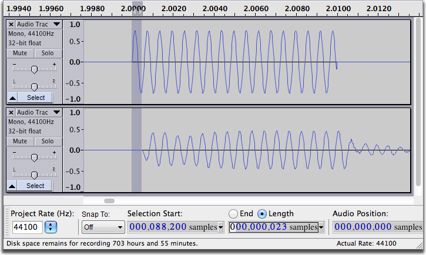This screenshot has width=426, height=255.
Task: Close the second audio track
Action: (x=11, y=112)
